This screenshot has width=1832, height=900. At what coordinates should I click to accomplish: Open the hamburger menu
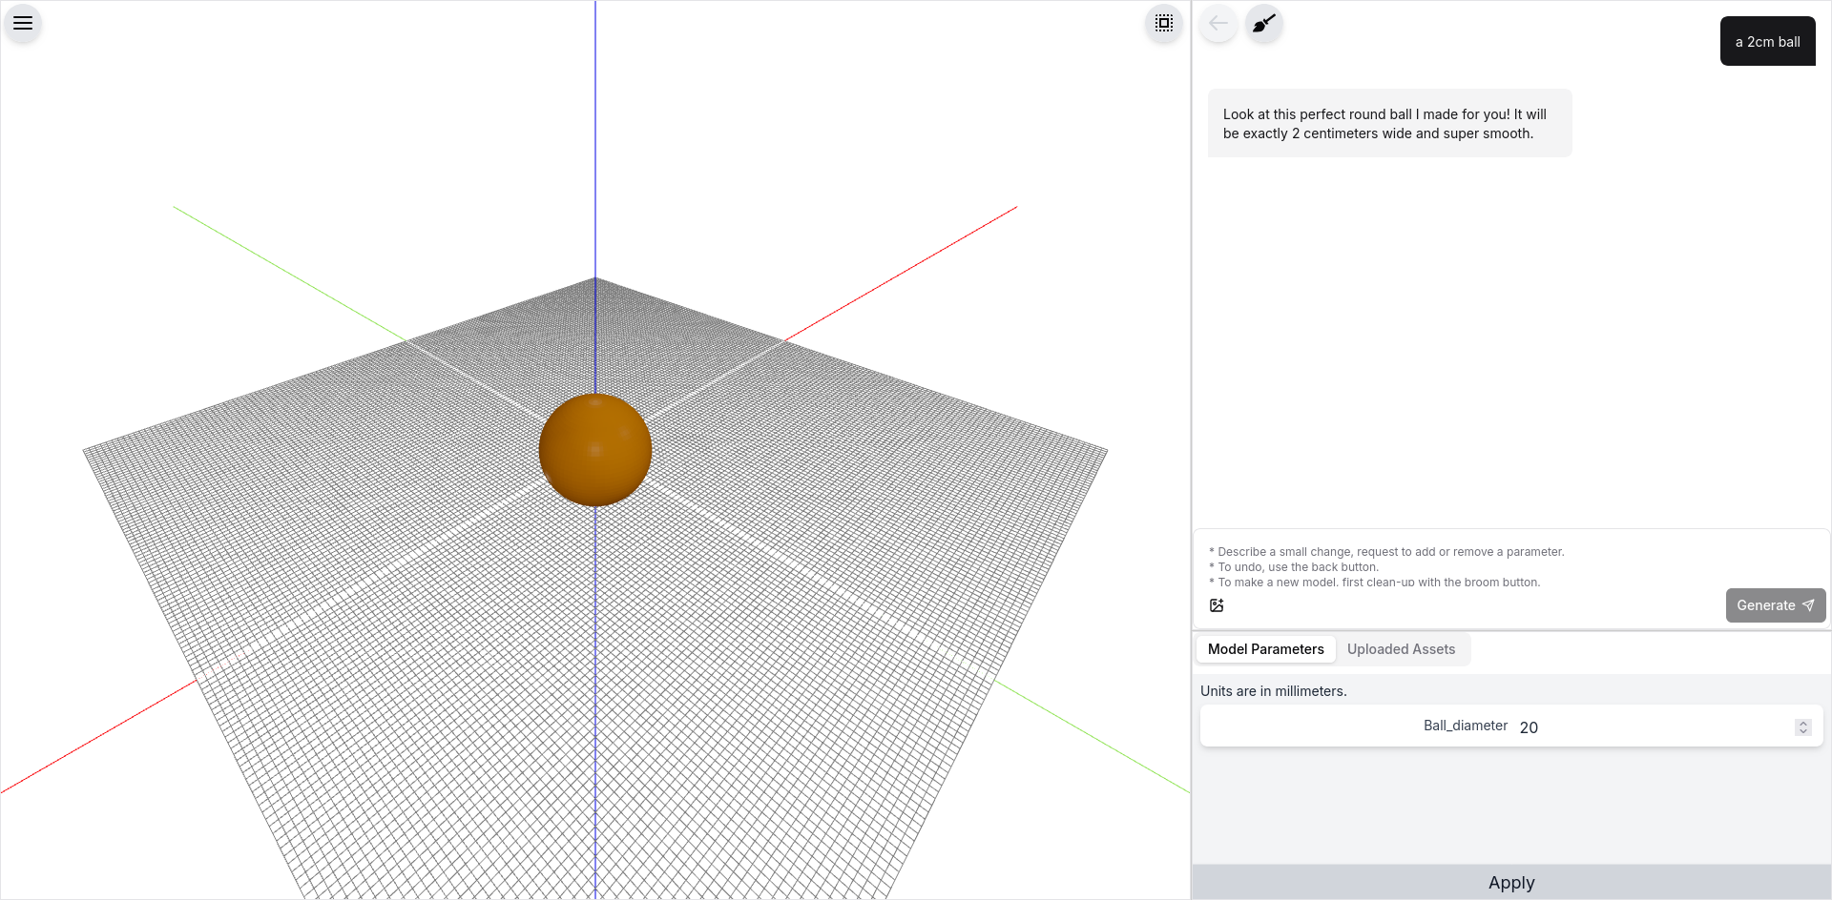pos(23,23)
